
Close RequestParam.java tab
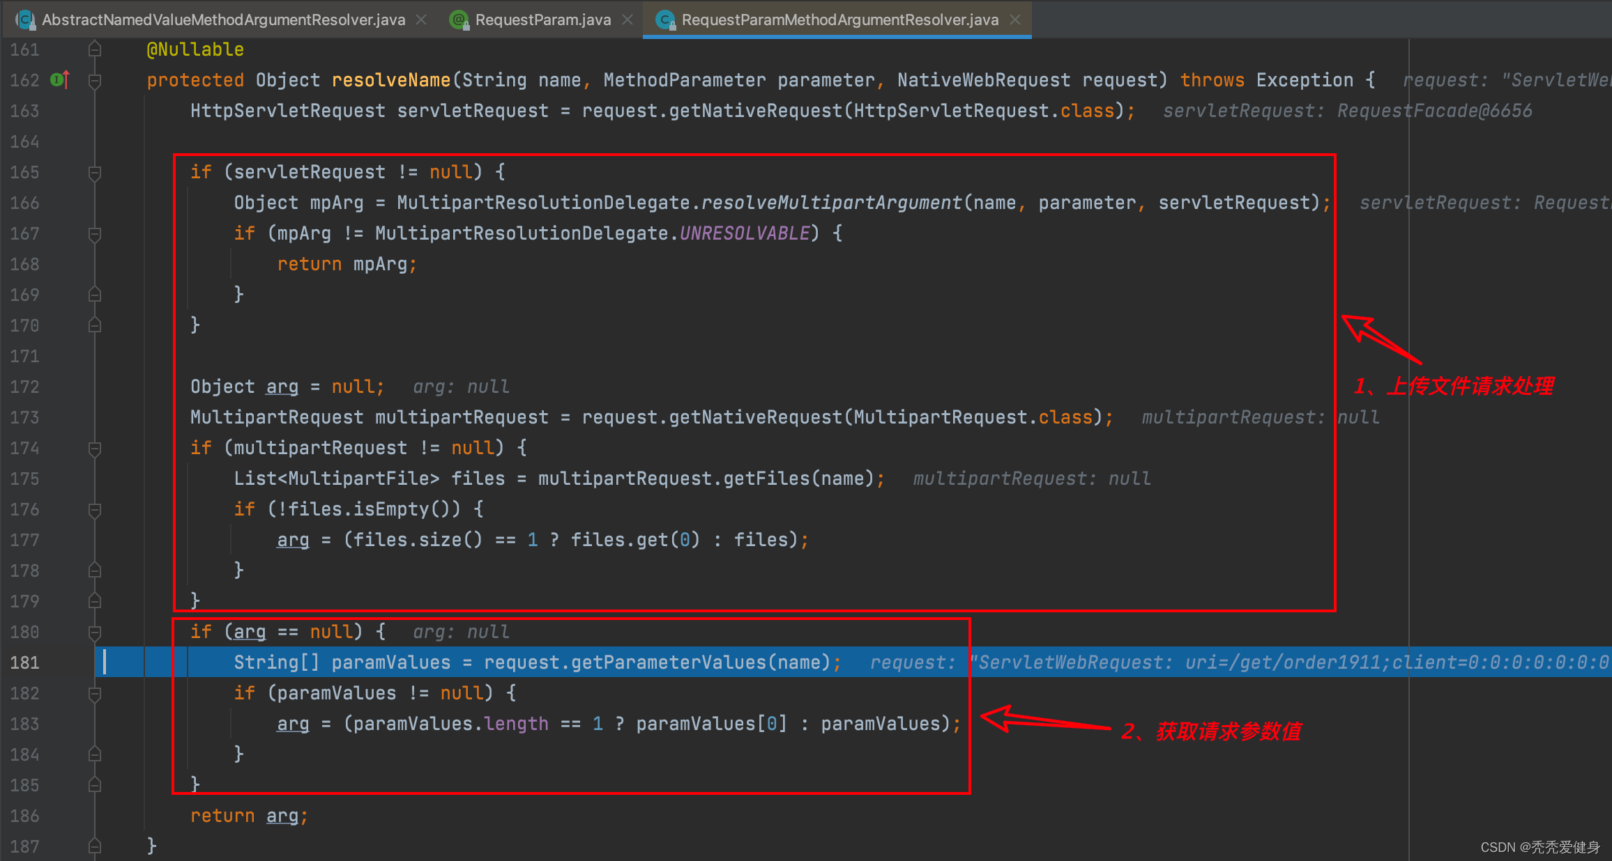click(x=628, y=20)
